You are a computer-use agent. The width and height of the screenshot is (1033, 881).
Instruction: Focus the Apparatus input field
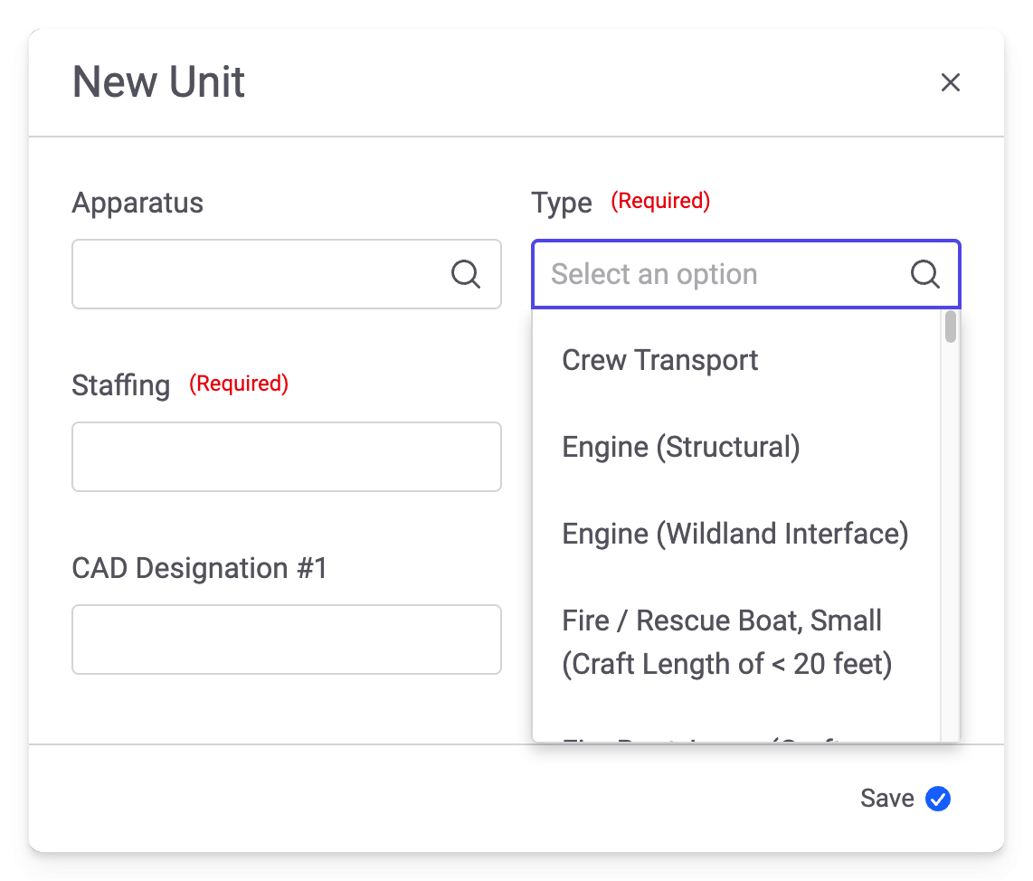[258, 274]
